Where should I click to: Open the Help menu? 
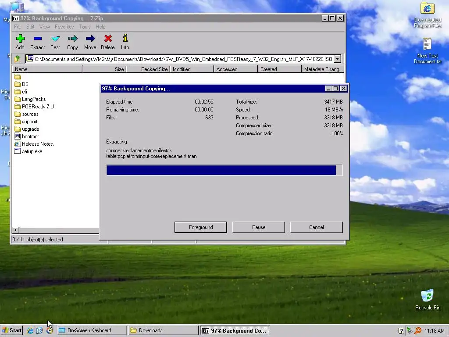point(100,27)
